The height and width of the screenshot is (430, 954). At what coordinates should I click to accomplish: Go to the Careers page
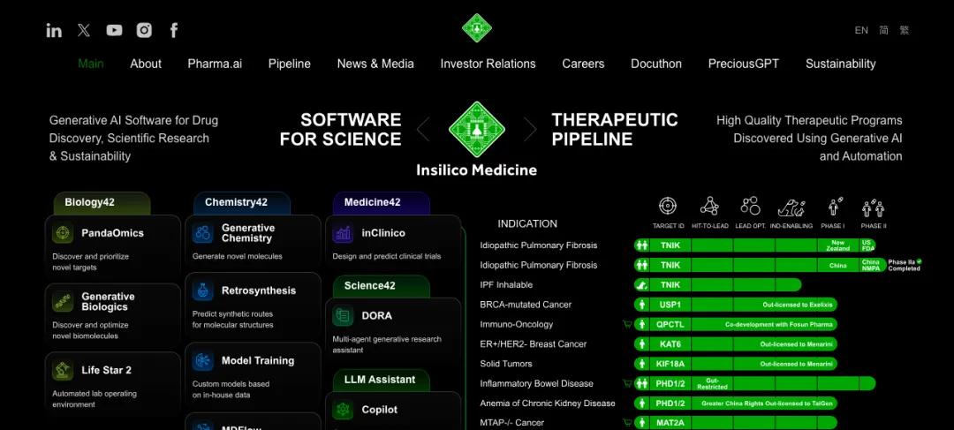(x=584, y=64)
